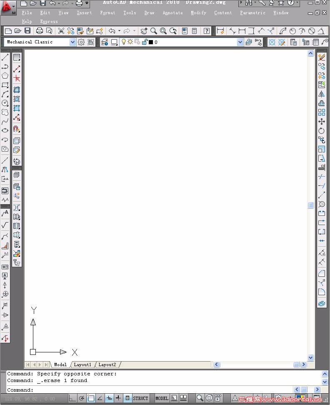Viewport: 330px width, 405px height.
Task: Open the layer list dropdown arrow
Action: pyautogui.click(x=240, y=42)
